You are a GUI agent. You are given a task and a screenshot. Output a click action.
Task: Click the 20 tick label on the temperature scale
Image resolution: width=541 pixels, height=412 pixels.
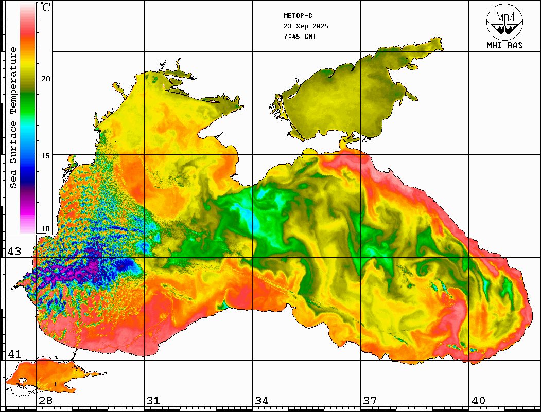46,79
